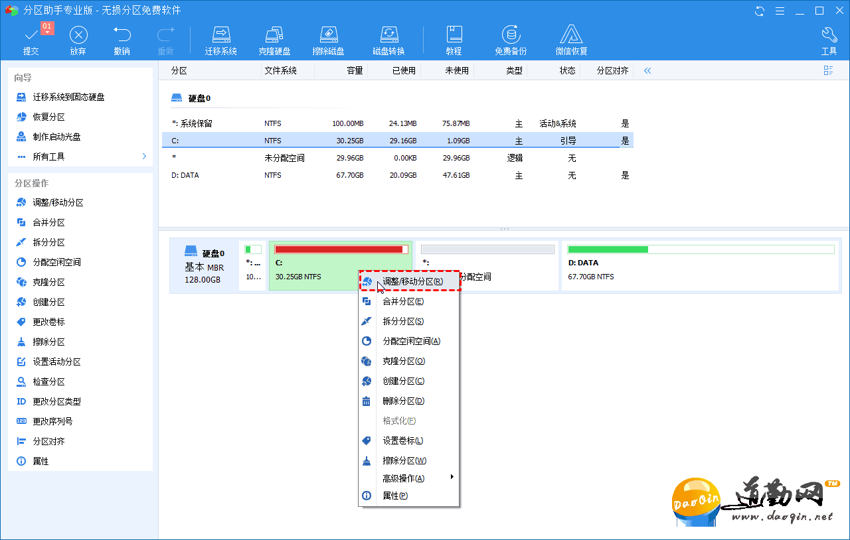850x540 pixels.
Task: Click the D: DATA partition block
Action: pyautogui.click(x=701, y=265)
